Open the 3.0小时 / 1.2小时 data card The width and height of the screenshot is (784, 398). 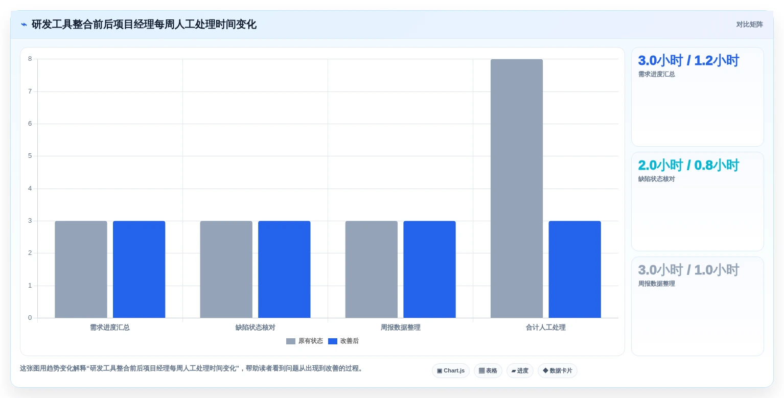698,97
